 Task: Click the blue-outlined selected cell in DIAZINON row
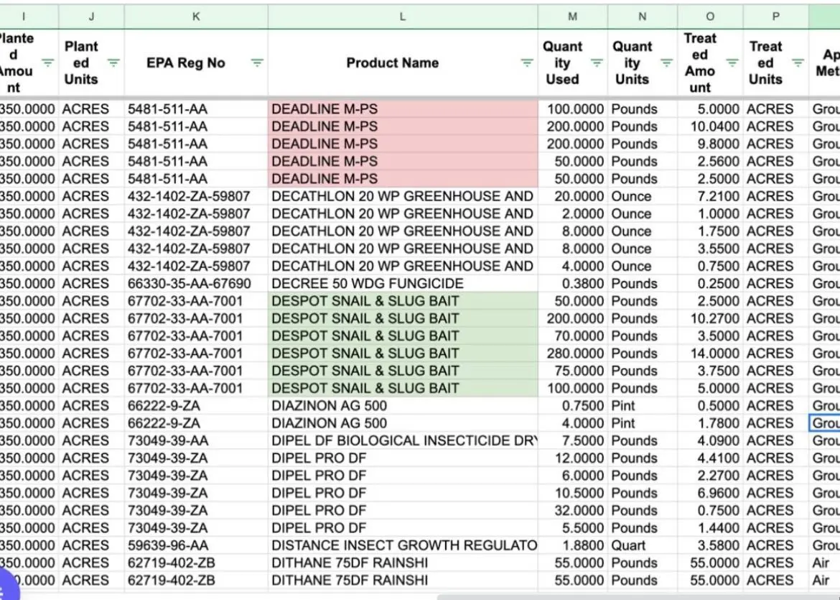824,423
